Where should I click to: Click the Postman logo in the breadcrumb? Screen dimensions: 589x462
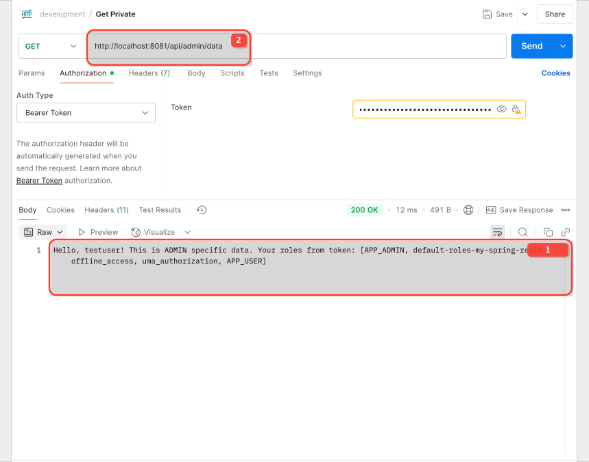click(26, 14)
